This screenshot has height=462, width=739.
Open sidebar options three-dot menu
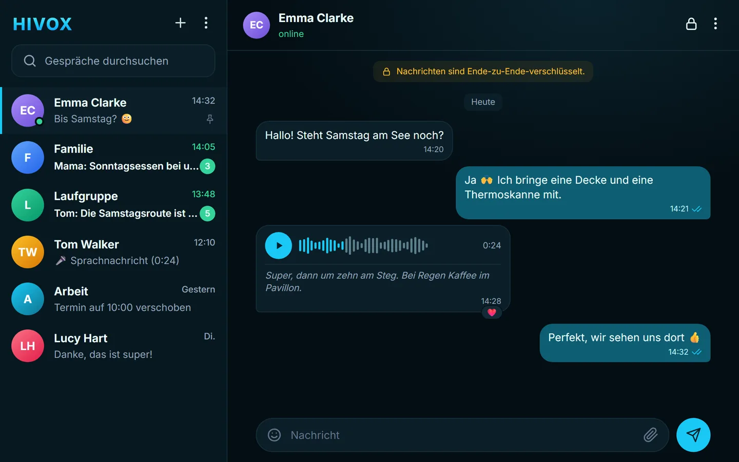[206, 23]
